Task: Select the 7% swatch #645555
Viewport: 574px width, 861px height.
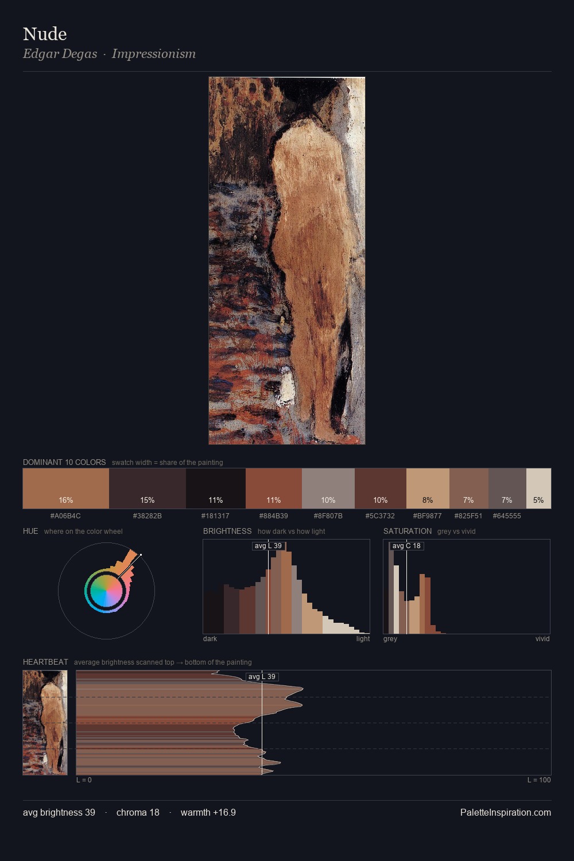Action: (507, 488)
